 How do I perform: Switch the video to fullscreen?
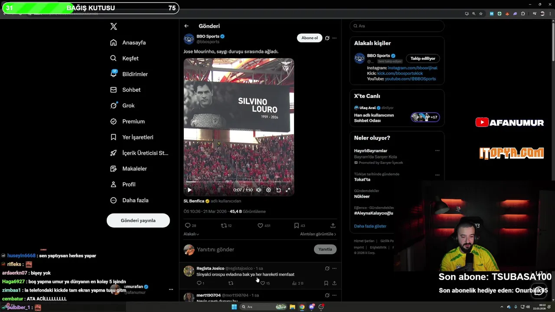coord(288,190)
